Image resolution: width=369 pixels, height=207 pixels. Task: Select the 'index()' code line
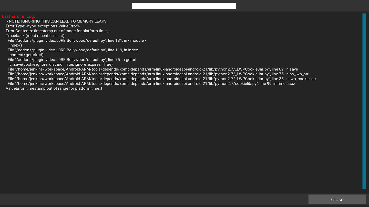pos(16,45)
